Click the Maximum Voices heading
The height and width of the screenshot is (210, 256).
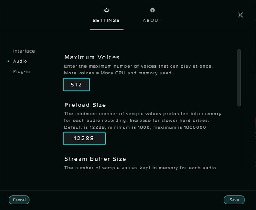[92, 57]
